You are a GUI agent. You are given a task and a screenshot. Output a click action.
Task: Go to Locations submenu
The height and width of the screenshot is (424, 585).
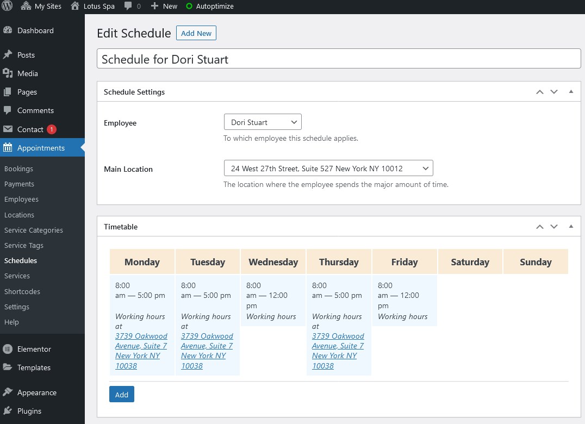[x=19, y=215]
